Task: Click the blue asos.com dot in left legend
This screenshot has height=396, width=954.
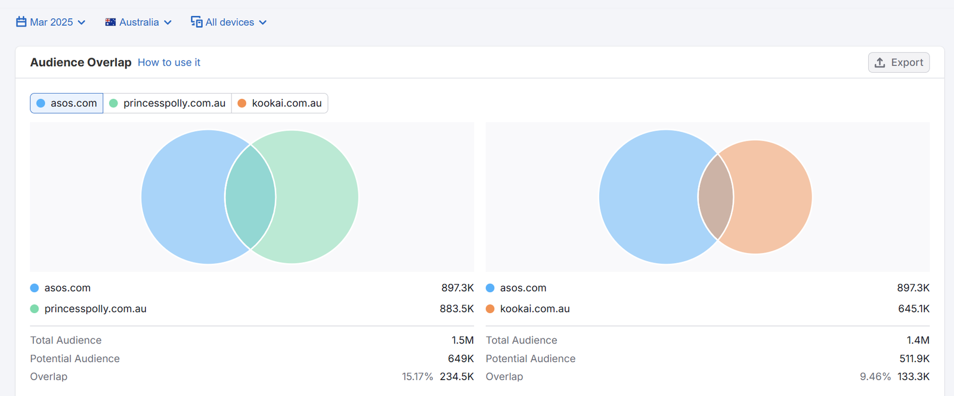Action: pos(35,288)
